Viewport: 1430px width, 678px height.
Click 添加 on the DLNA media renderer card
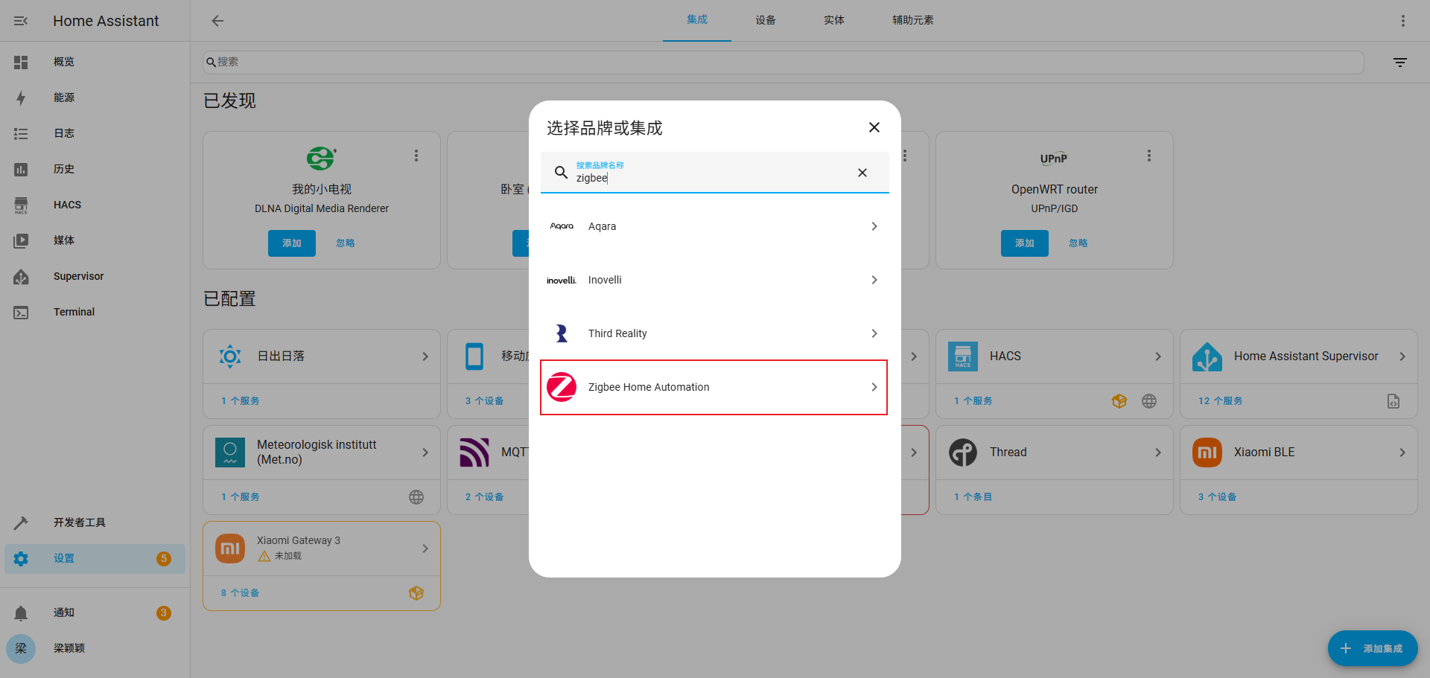(x=291, y=243)
